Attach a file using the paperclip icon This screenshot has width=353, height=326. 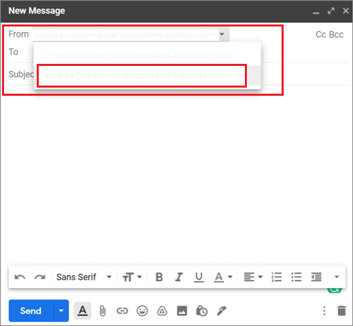103,310
